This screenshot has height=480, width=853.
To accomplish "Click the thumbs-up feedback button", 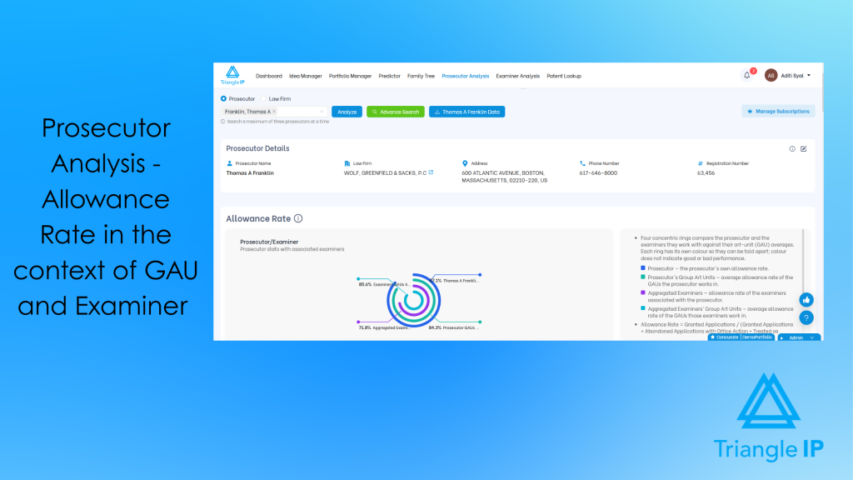I will [806, 300].
